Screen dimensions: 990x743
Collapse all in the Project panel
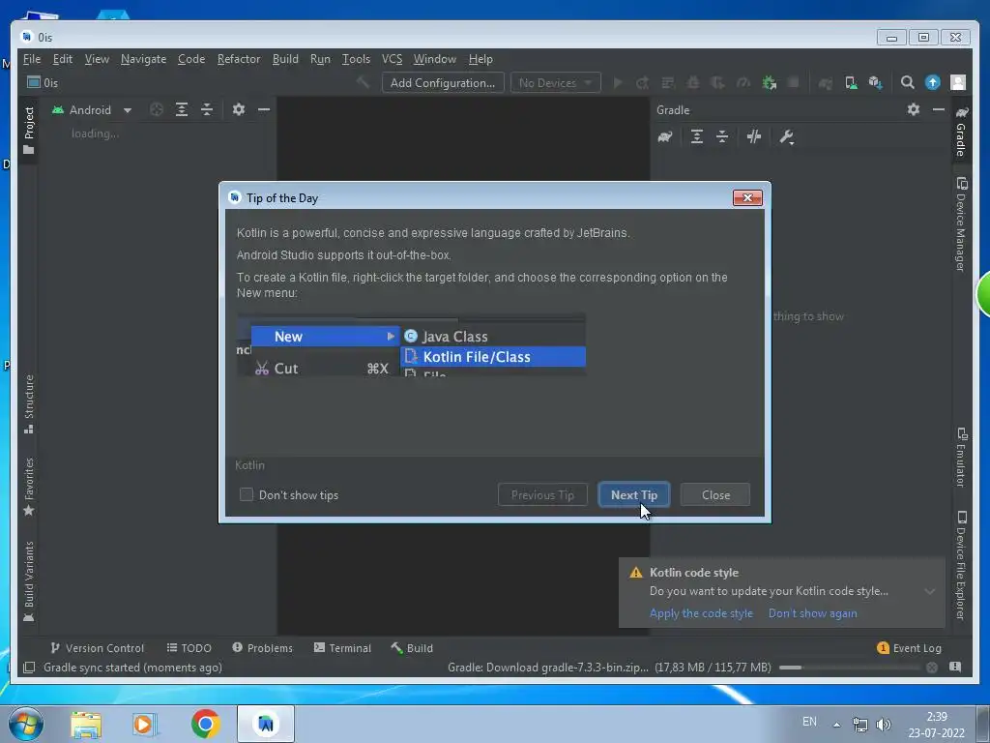pos(207,110)
